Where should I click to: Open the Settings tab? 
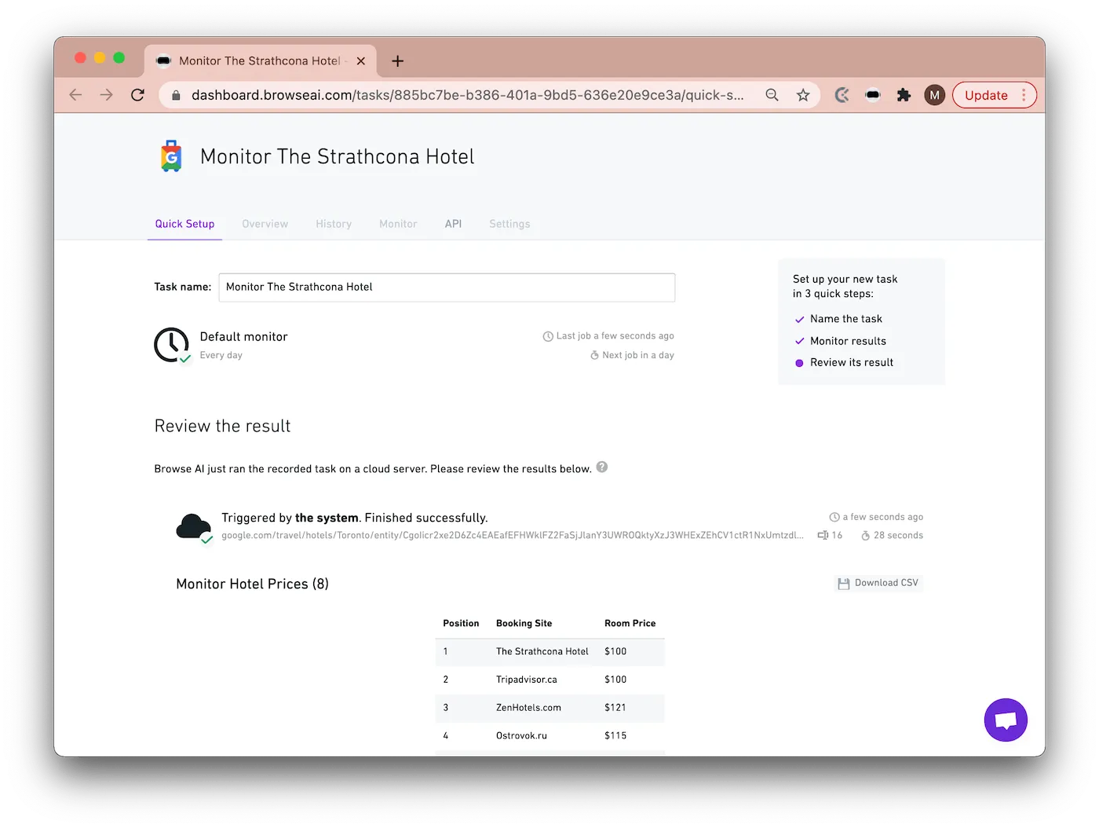coord(509,224)
